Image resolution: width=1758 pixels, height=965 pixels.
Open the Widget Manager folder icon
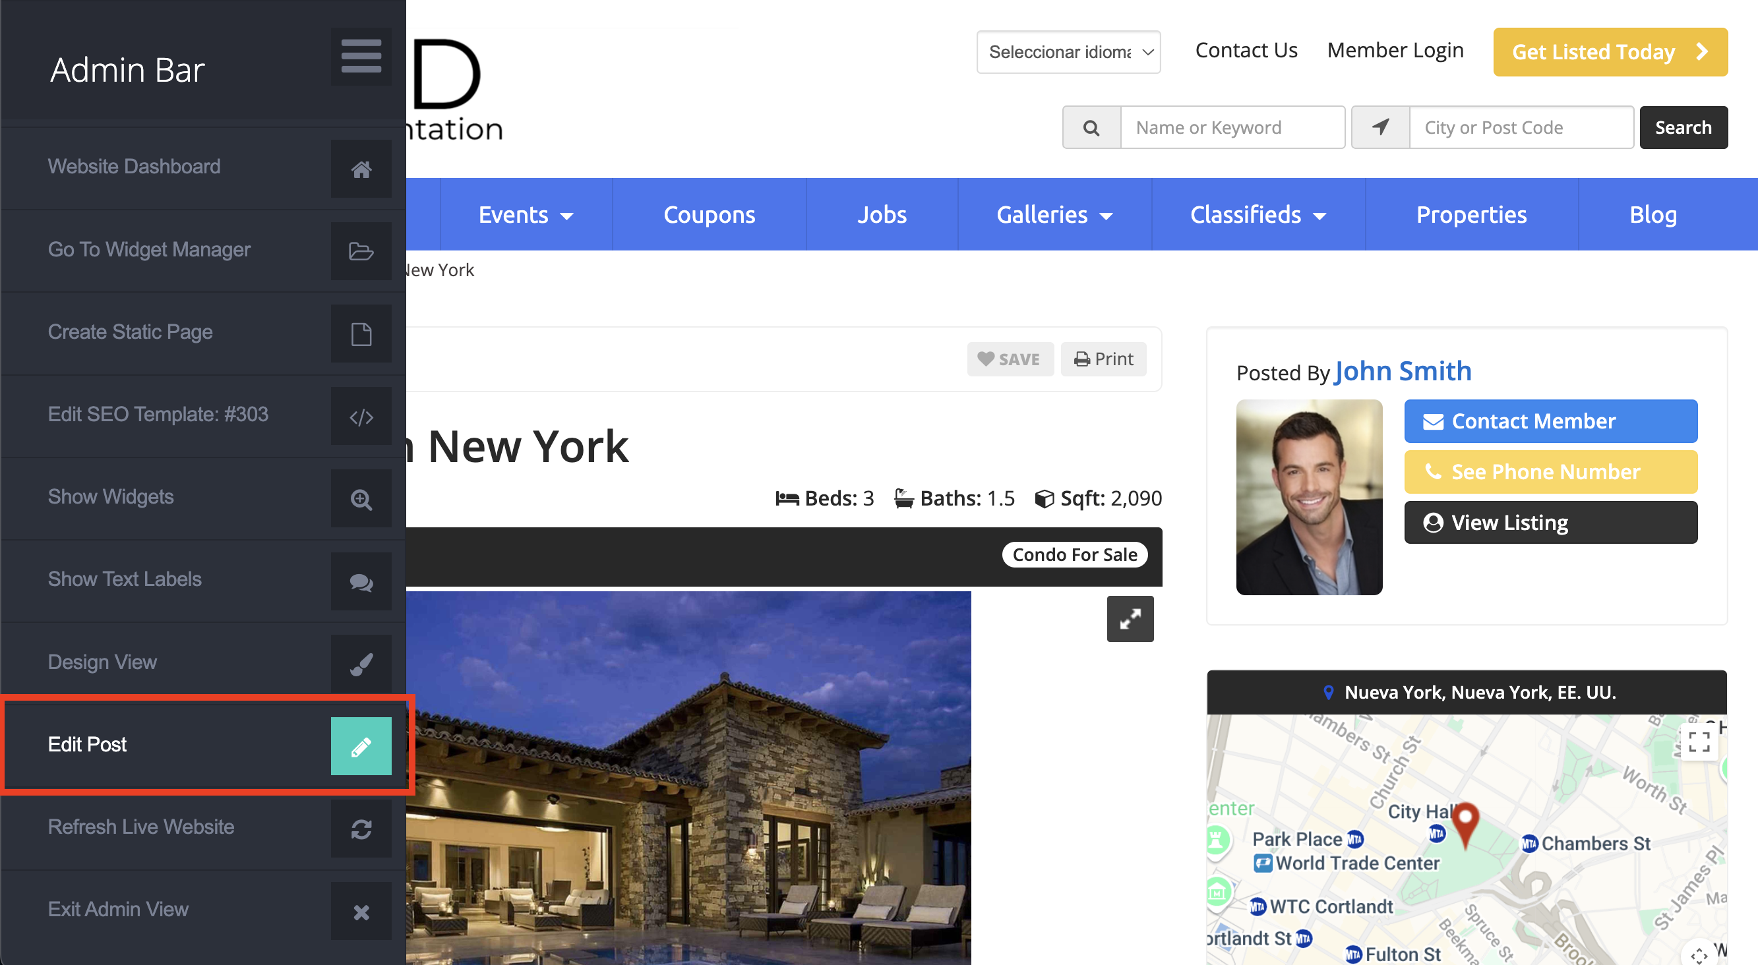(x=361, y=251)
